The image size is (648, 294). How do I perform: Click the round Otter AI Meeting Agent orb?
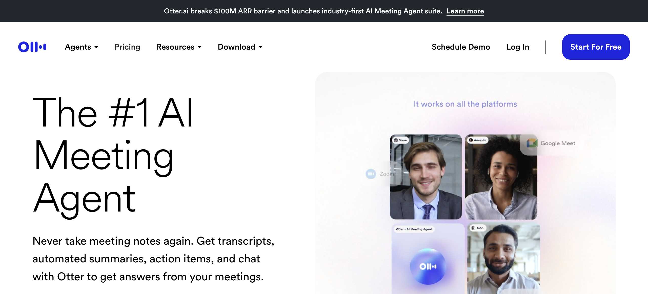(x=428, y=266)
